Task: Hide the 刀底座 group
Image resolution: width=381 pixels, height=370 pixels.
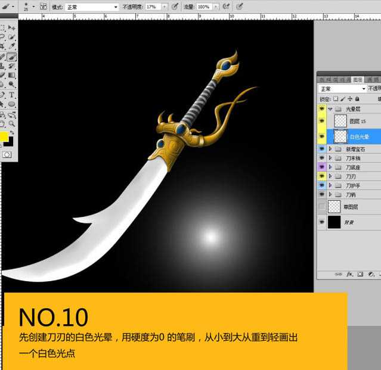Action: pos(322,167)
